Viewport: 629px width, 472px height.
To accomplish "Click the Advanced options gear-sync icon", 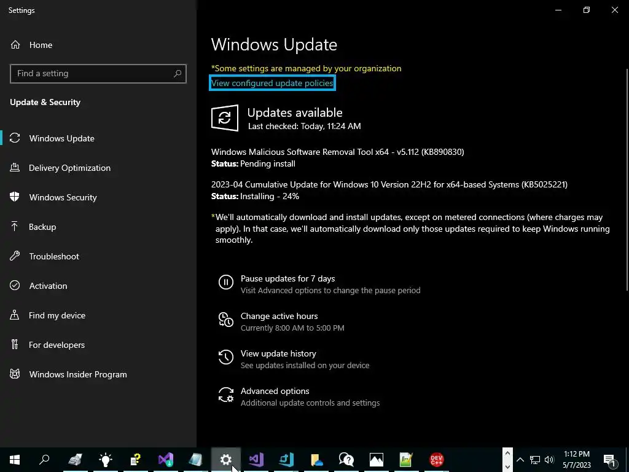I will 226,395.
